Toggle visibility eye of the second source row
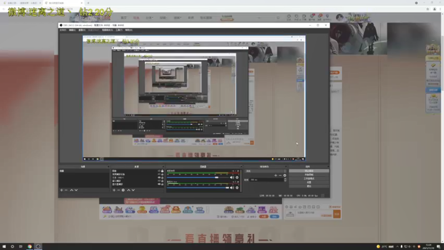This screenshot has height=250, width=444. (159, 174)
